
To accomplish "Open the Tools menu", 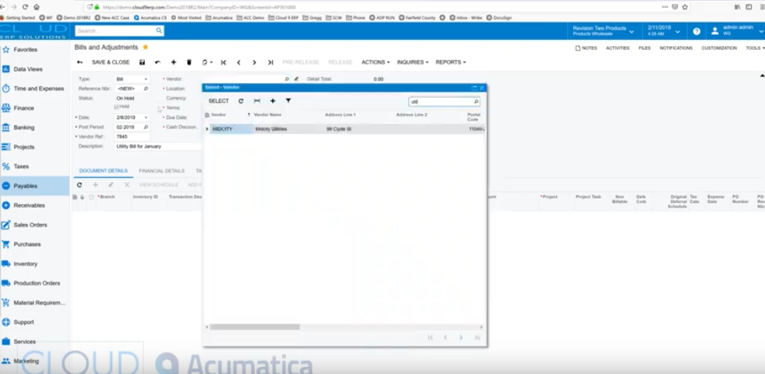I will coord(755,48).
